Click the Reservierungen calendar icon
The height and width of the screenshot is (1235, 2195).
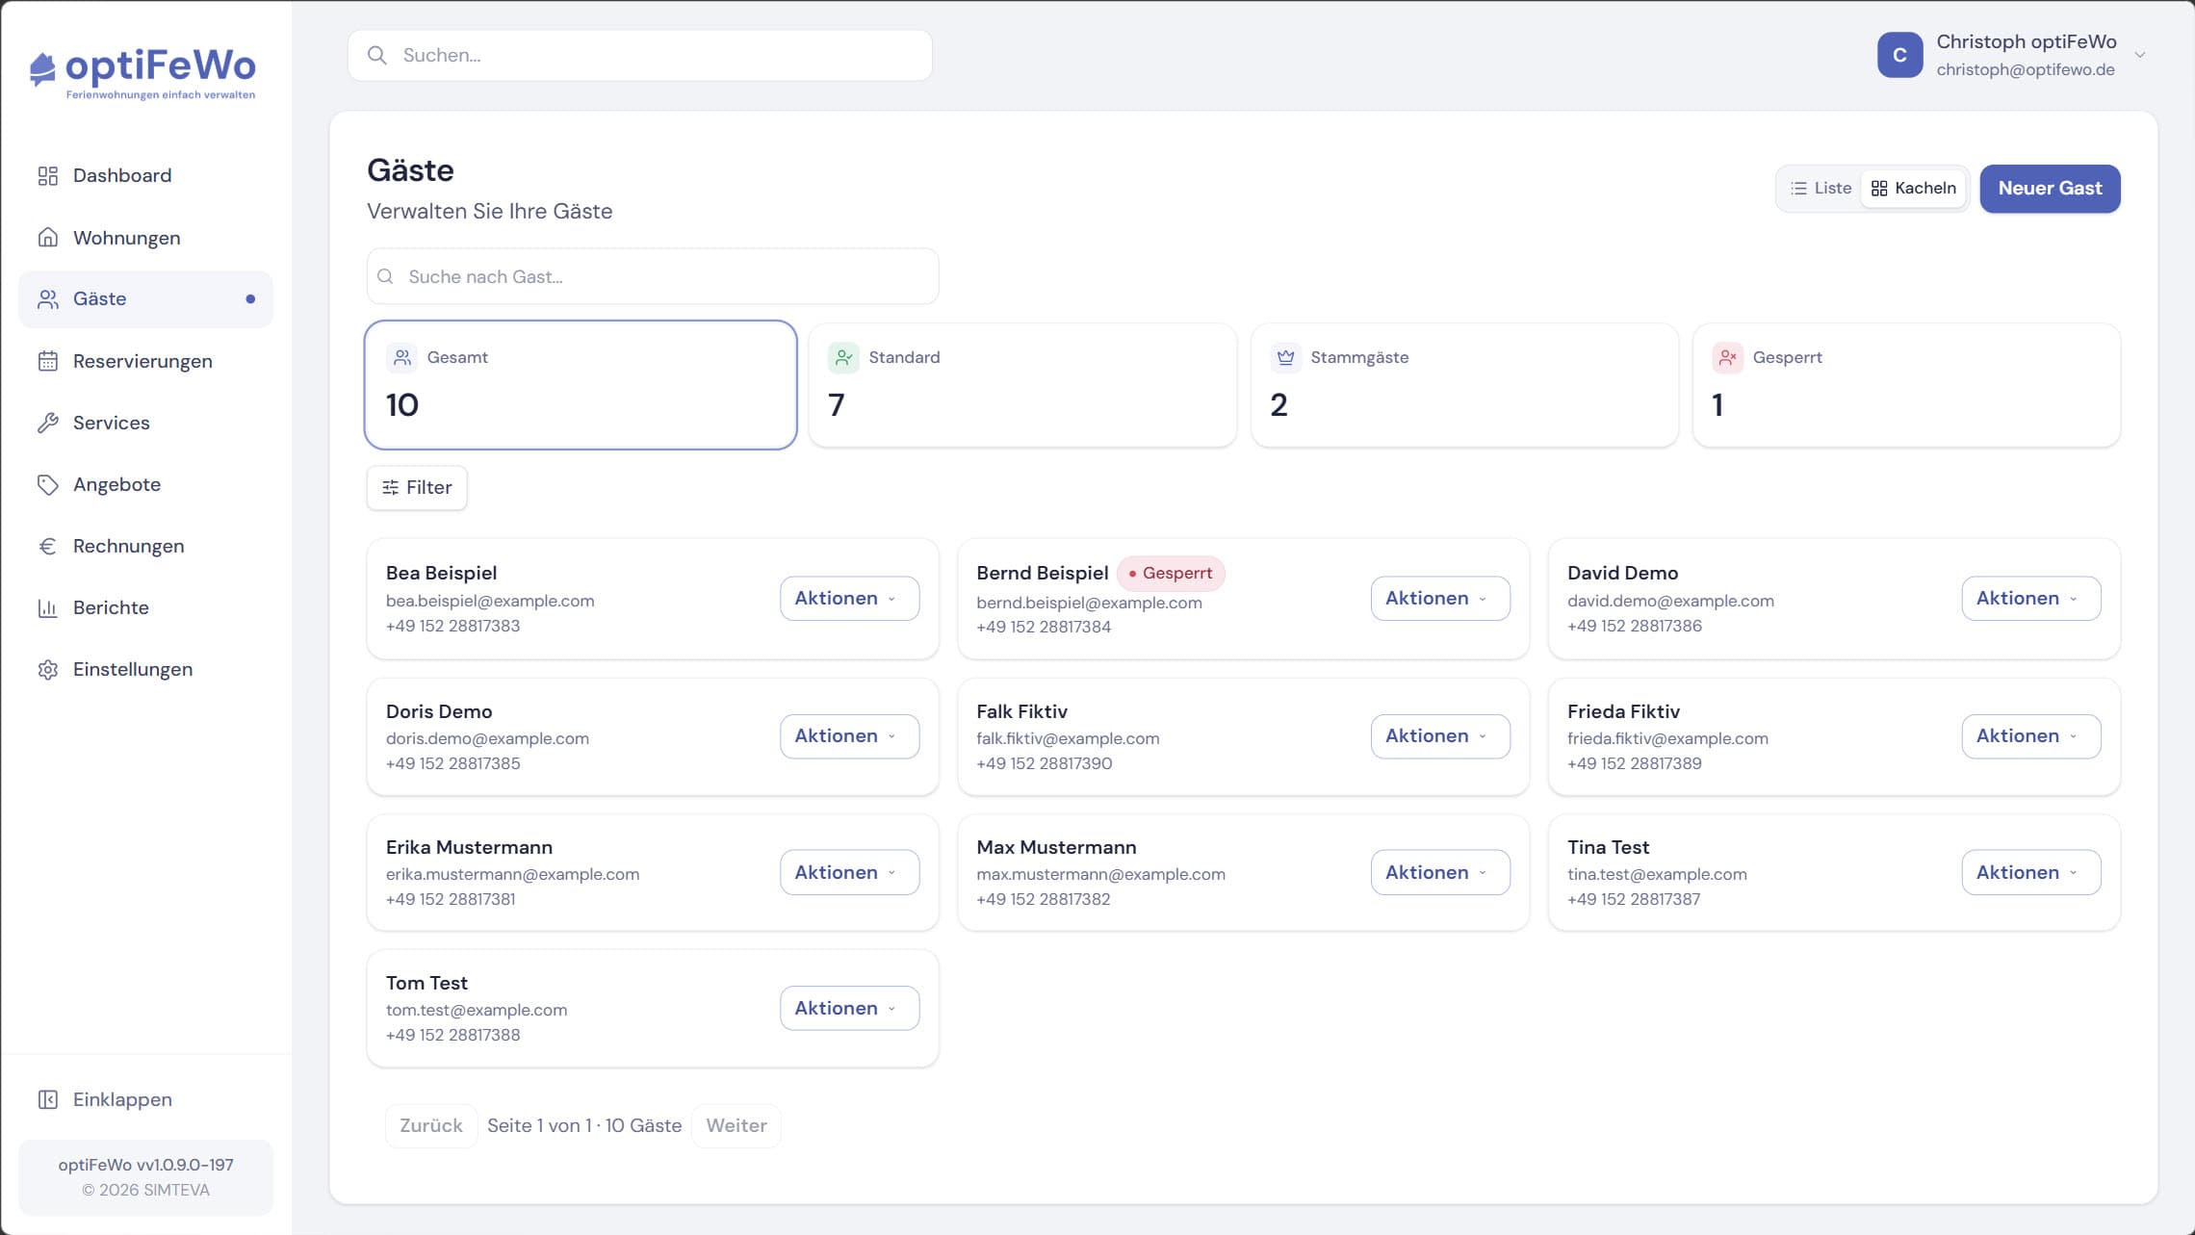(x=48, y=361)
